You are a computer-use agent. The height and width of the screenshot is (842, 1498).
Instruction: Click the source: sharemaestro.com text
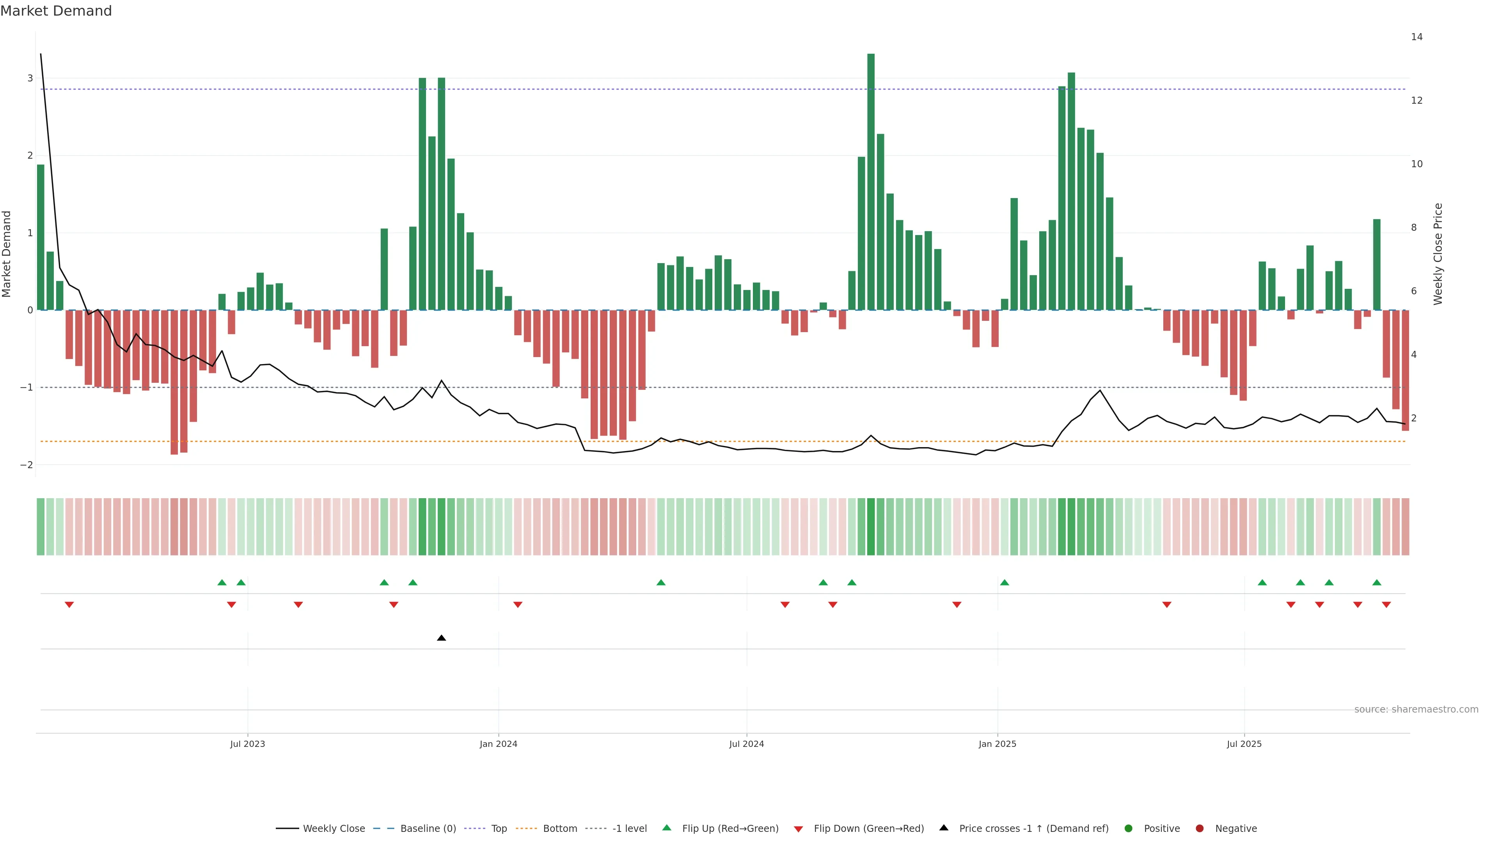click(1416, 709)
